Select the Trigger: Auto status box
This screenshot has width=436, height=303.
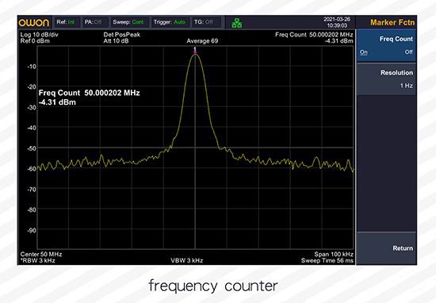tap(170, 22)
